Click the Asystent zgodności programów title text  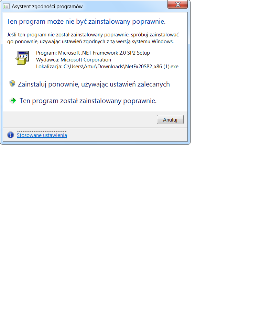coord(47,7)
